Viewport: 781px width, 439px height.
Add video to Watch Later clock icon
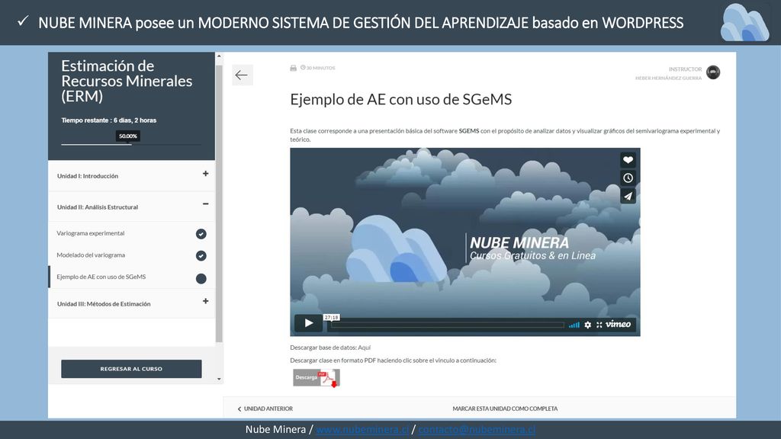pyautogui.click(x=628, y=178)
